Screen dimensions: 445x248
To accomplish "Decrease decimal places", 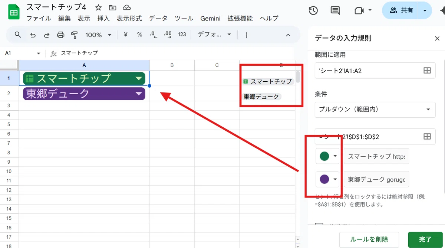I will point(153,35).
